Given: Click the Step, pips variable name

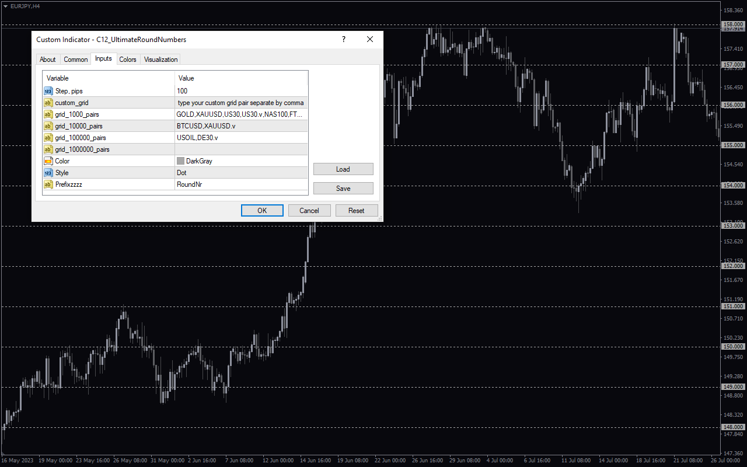Looking at the screenshot, I should (69, 91).
